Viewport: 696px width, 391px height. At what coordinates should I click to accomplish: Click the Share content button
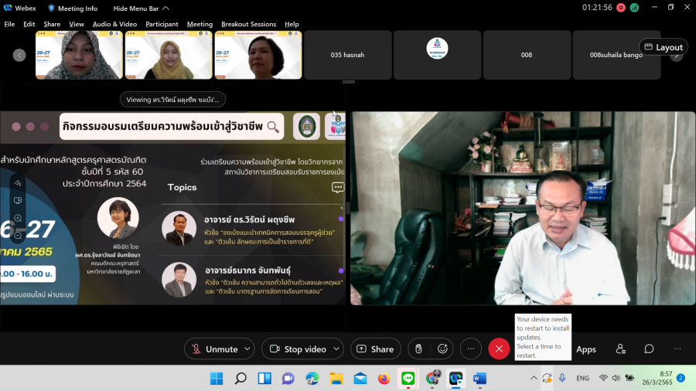click(x=375, y=349)
